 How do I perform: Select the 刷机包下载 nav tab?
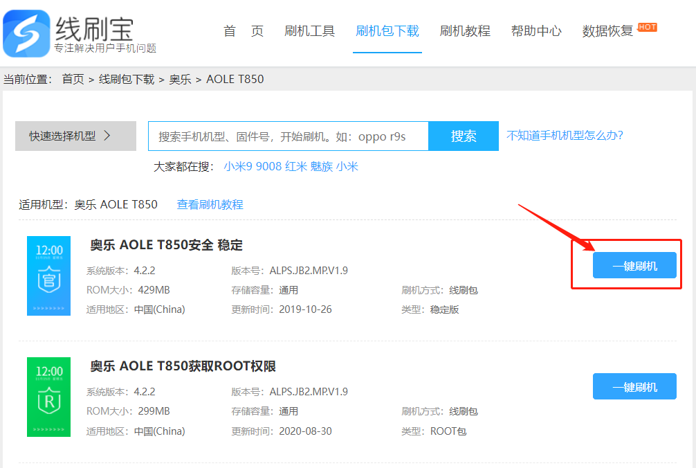pyautogui.click(x=387, y=31)
